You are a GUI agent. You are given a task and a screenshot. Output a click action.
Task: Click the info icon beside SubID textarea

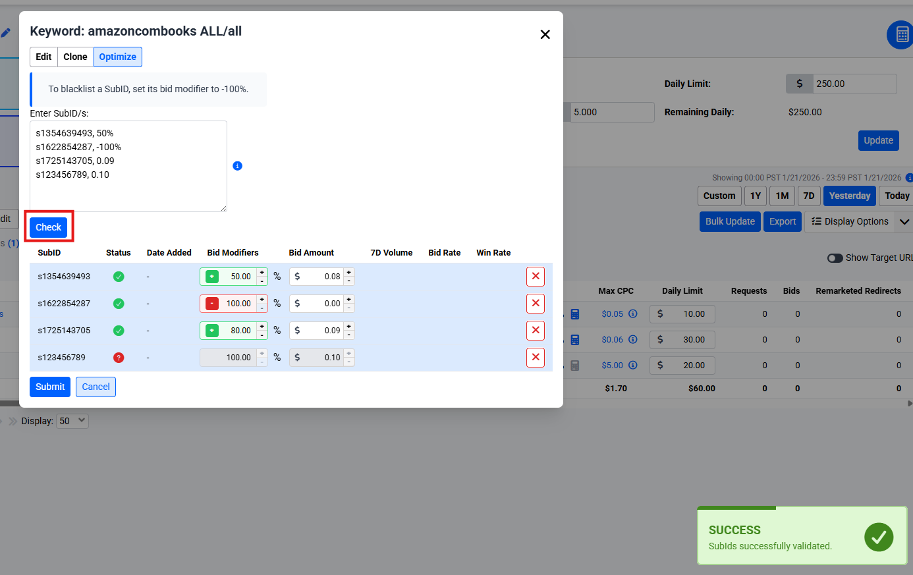[238, 166]
